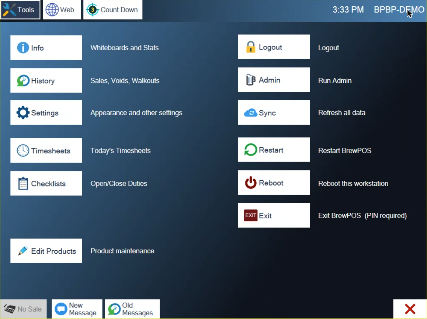Click the Checklists clipboard icon
Viewport: 427px width, 319px height.
click(23, 183)
